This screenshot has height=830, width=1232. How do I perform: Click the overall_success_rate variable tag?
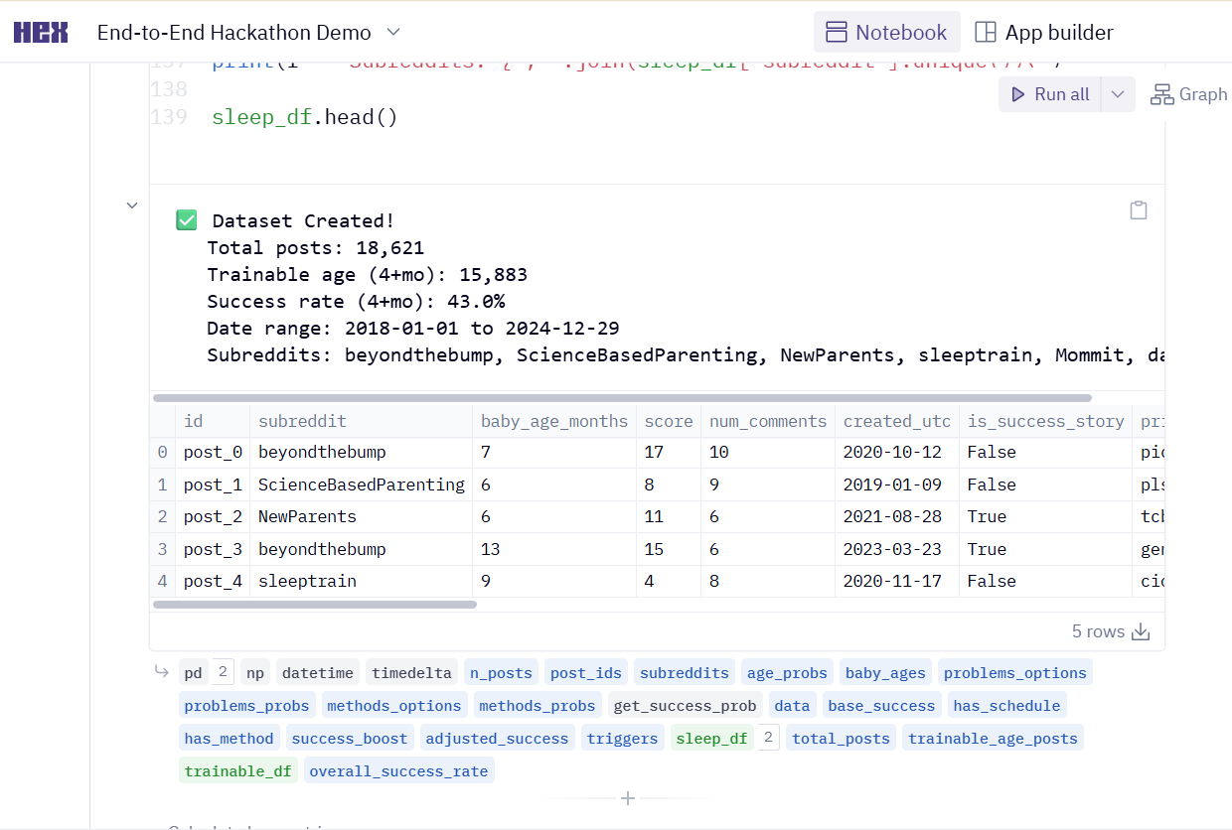(x=398, y=770)
